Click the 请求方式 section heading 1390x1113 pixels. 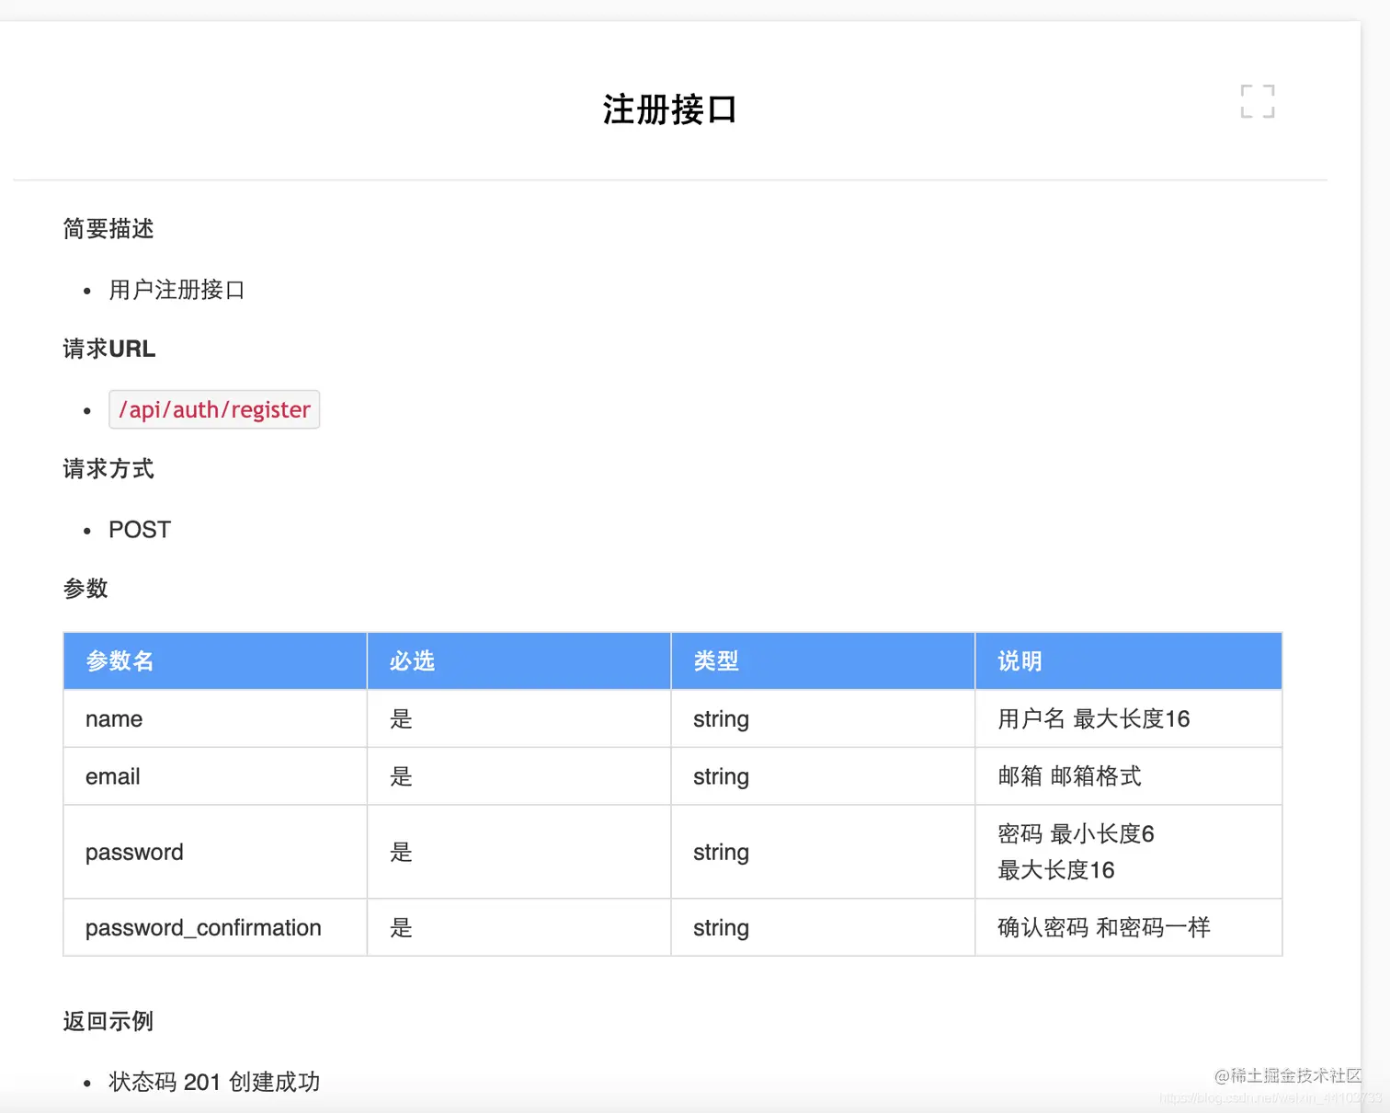(x=108, y=469)
